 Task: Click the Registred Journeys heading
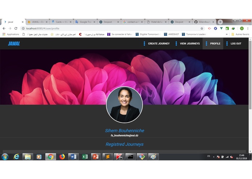(x=125, y=144)
